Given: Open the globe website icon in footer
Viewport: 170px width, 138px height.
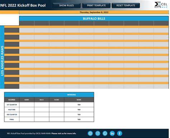Looking at the screenshot, I should click(90, 133).
